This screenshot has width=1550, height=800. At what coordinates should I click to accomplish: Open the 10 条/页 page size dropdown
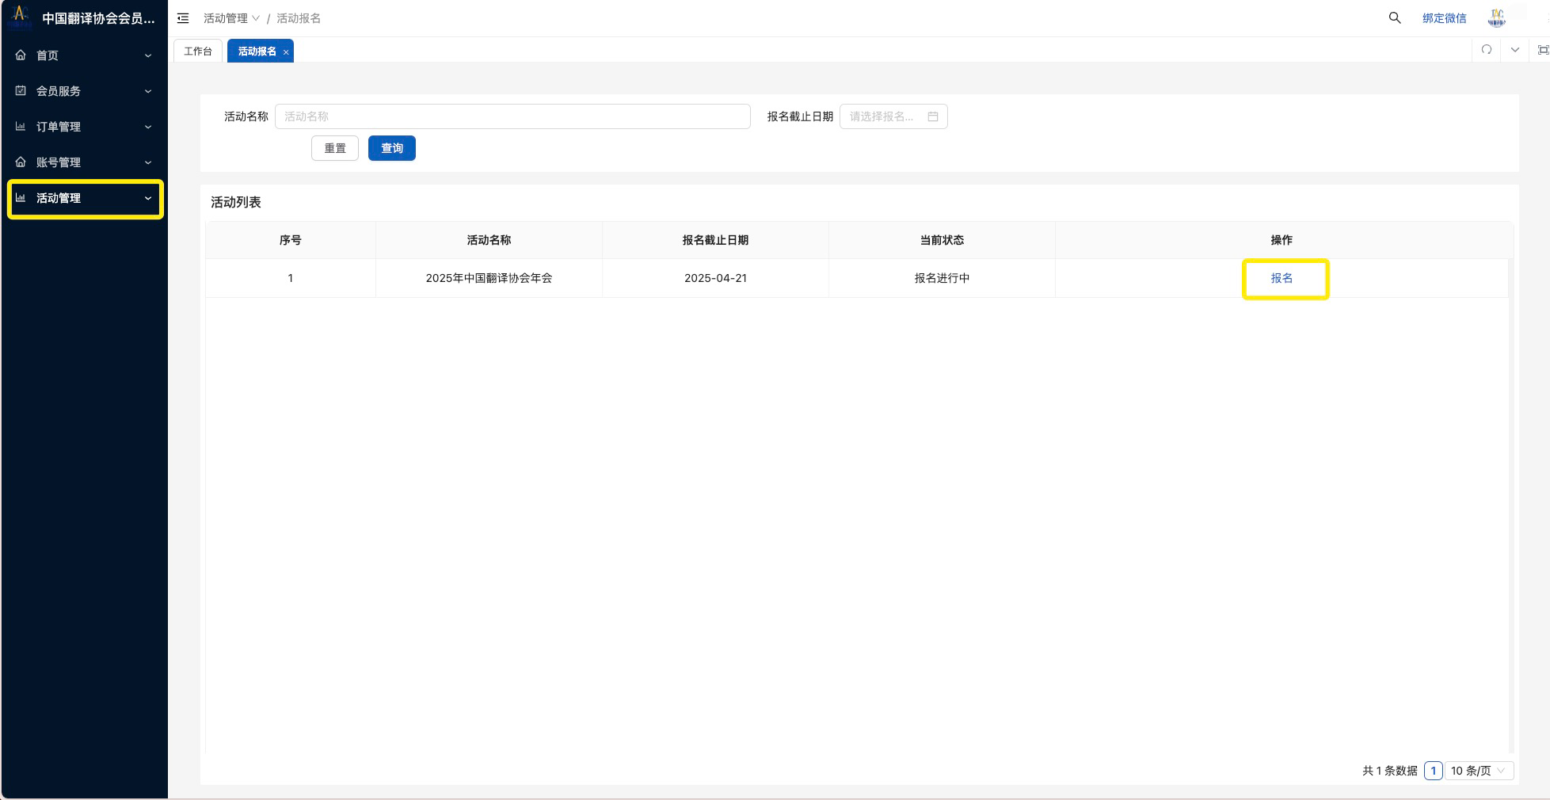(1478, 771)
